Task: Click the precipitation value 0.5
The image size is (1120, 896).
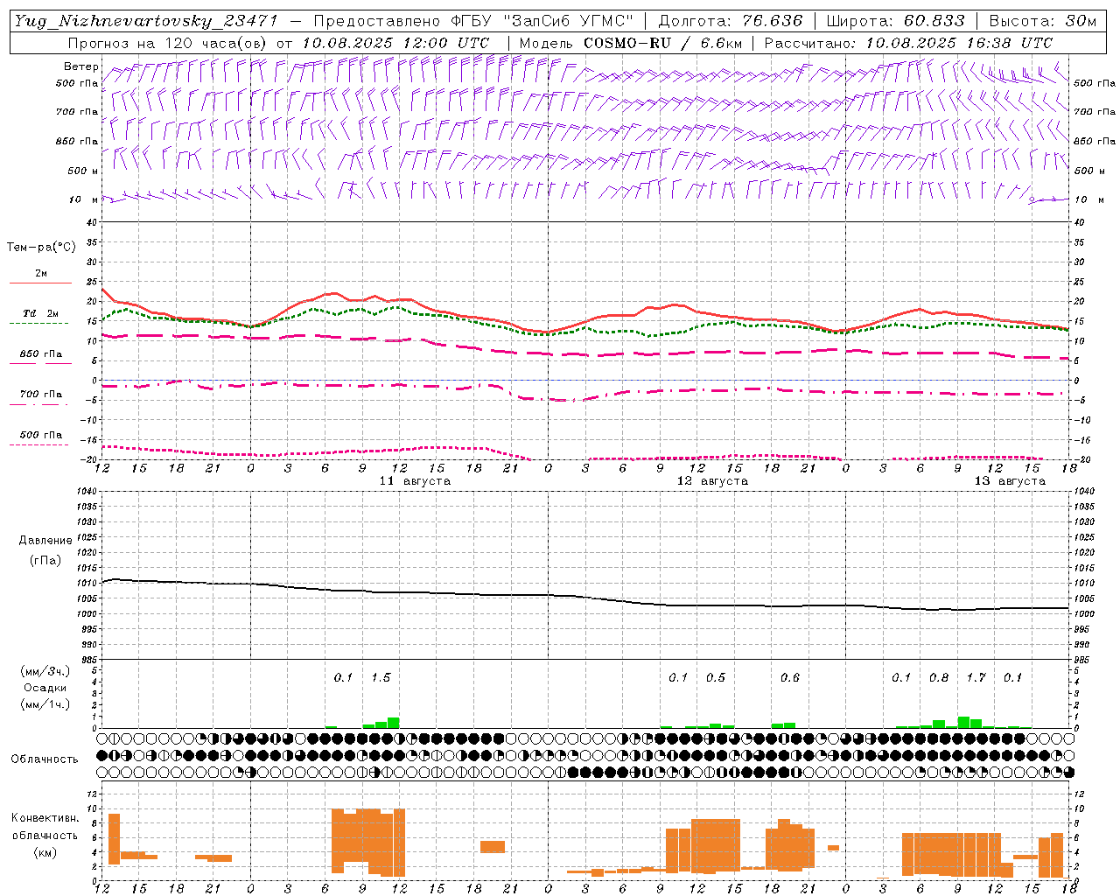Action: tap(716, 677)
